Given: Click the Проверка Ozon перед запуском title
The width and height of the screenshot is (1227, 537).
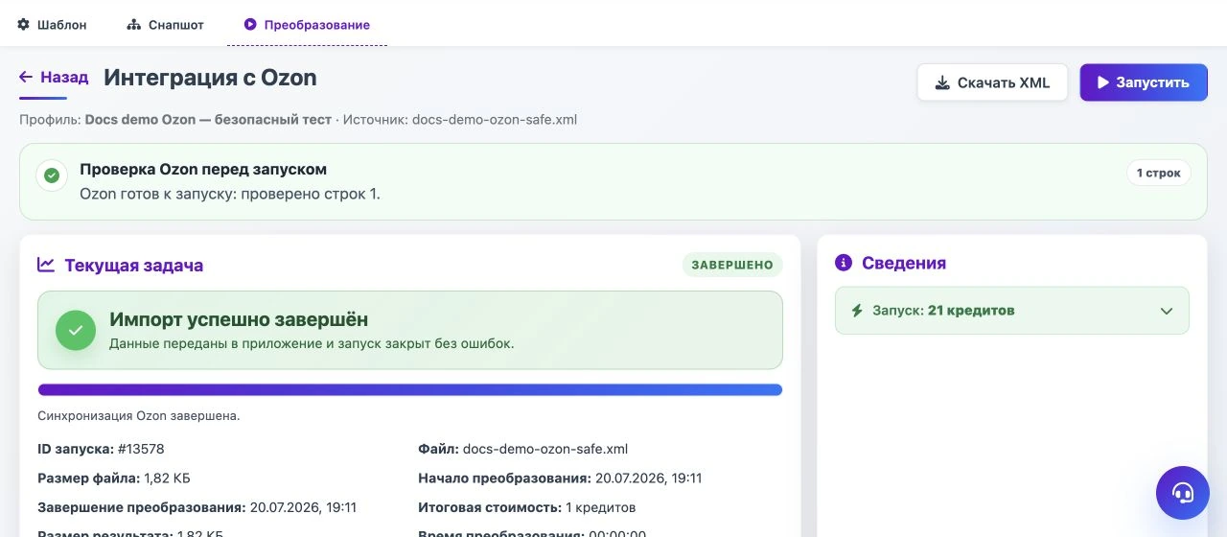Looking at the screenshot, I should point(203,169).
